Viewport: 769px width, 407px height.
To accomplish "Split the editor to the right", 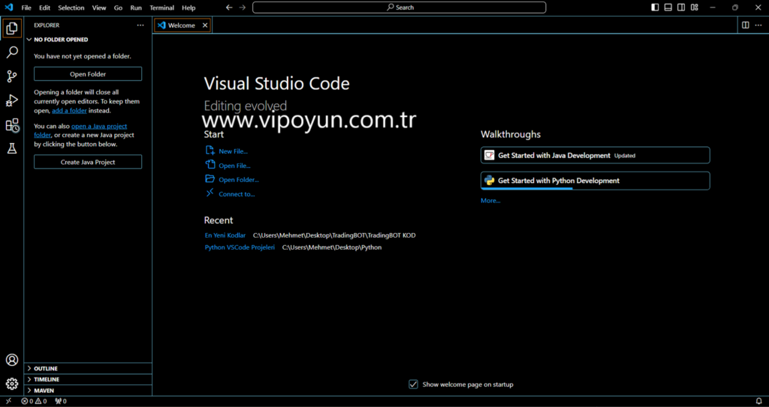I will [x=746, y=25].
